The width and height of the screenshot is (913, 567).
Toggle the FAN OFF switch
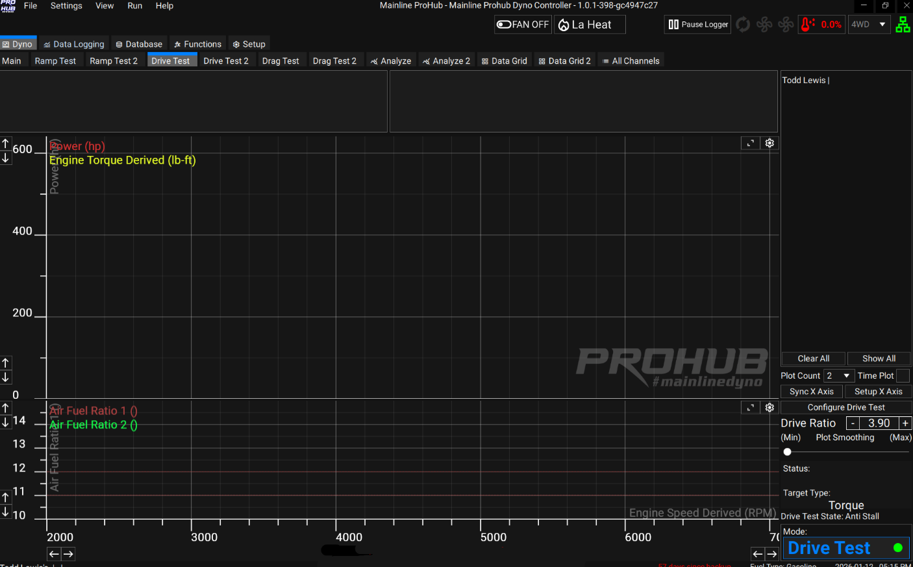(x=523, y=25)
